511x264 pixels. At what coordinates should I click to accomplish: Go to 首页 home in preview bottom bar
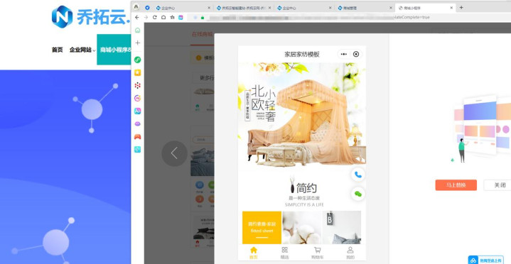[x=254, y=253]
